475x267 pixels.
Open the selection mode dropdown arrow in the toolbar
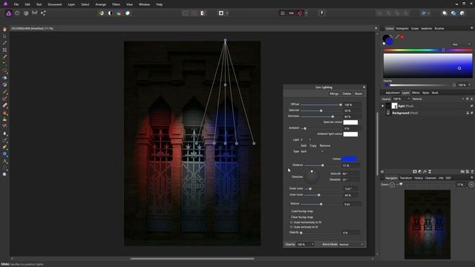(x=227, y=13)
